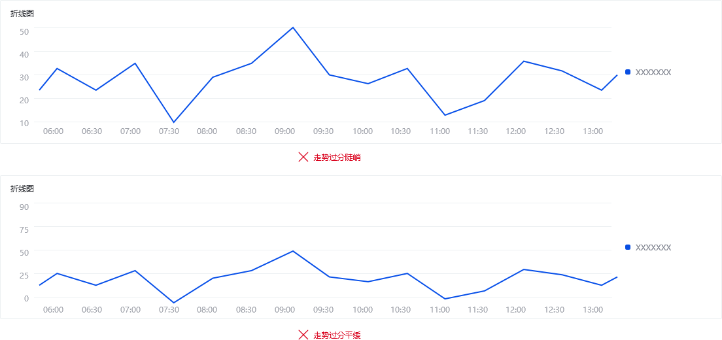The height and width of the screenshot is (340, 722).
Task: Select the 12:00 x-axis label in bottom chart
Action: pos(515,310)
